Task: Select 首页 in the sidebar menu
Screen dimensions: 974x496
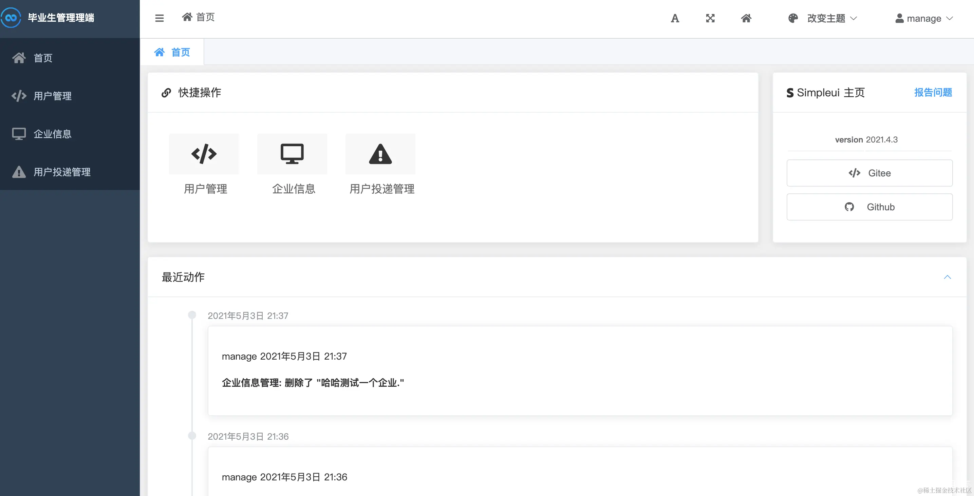Action: click(42, 58)
